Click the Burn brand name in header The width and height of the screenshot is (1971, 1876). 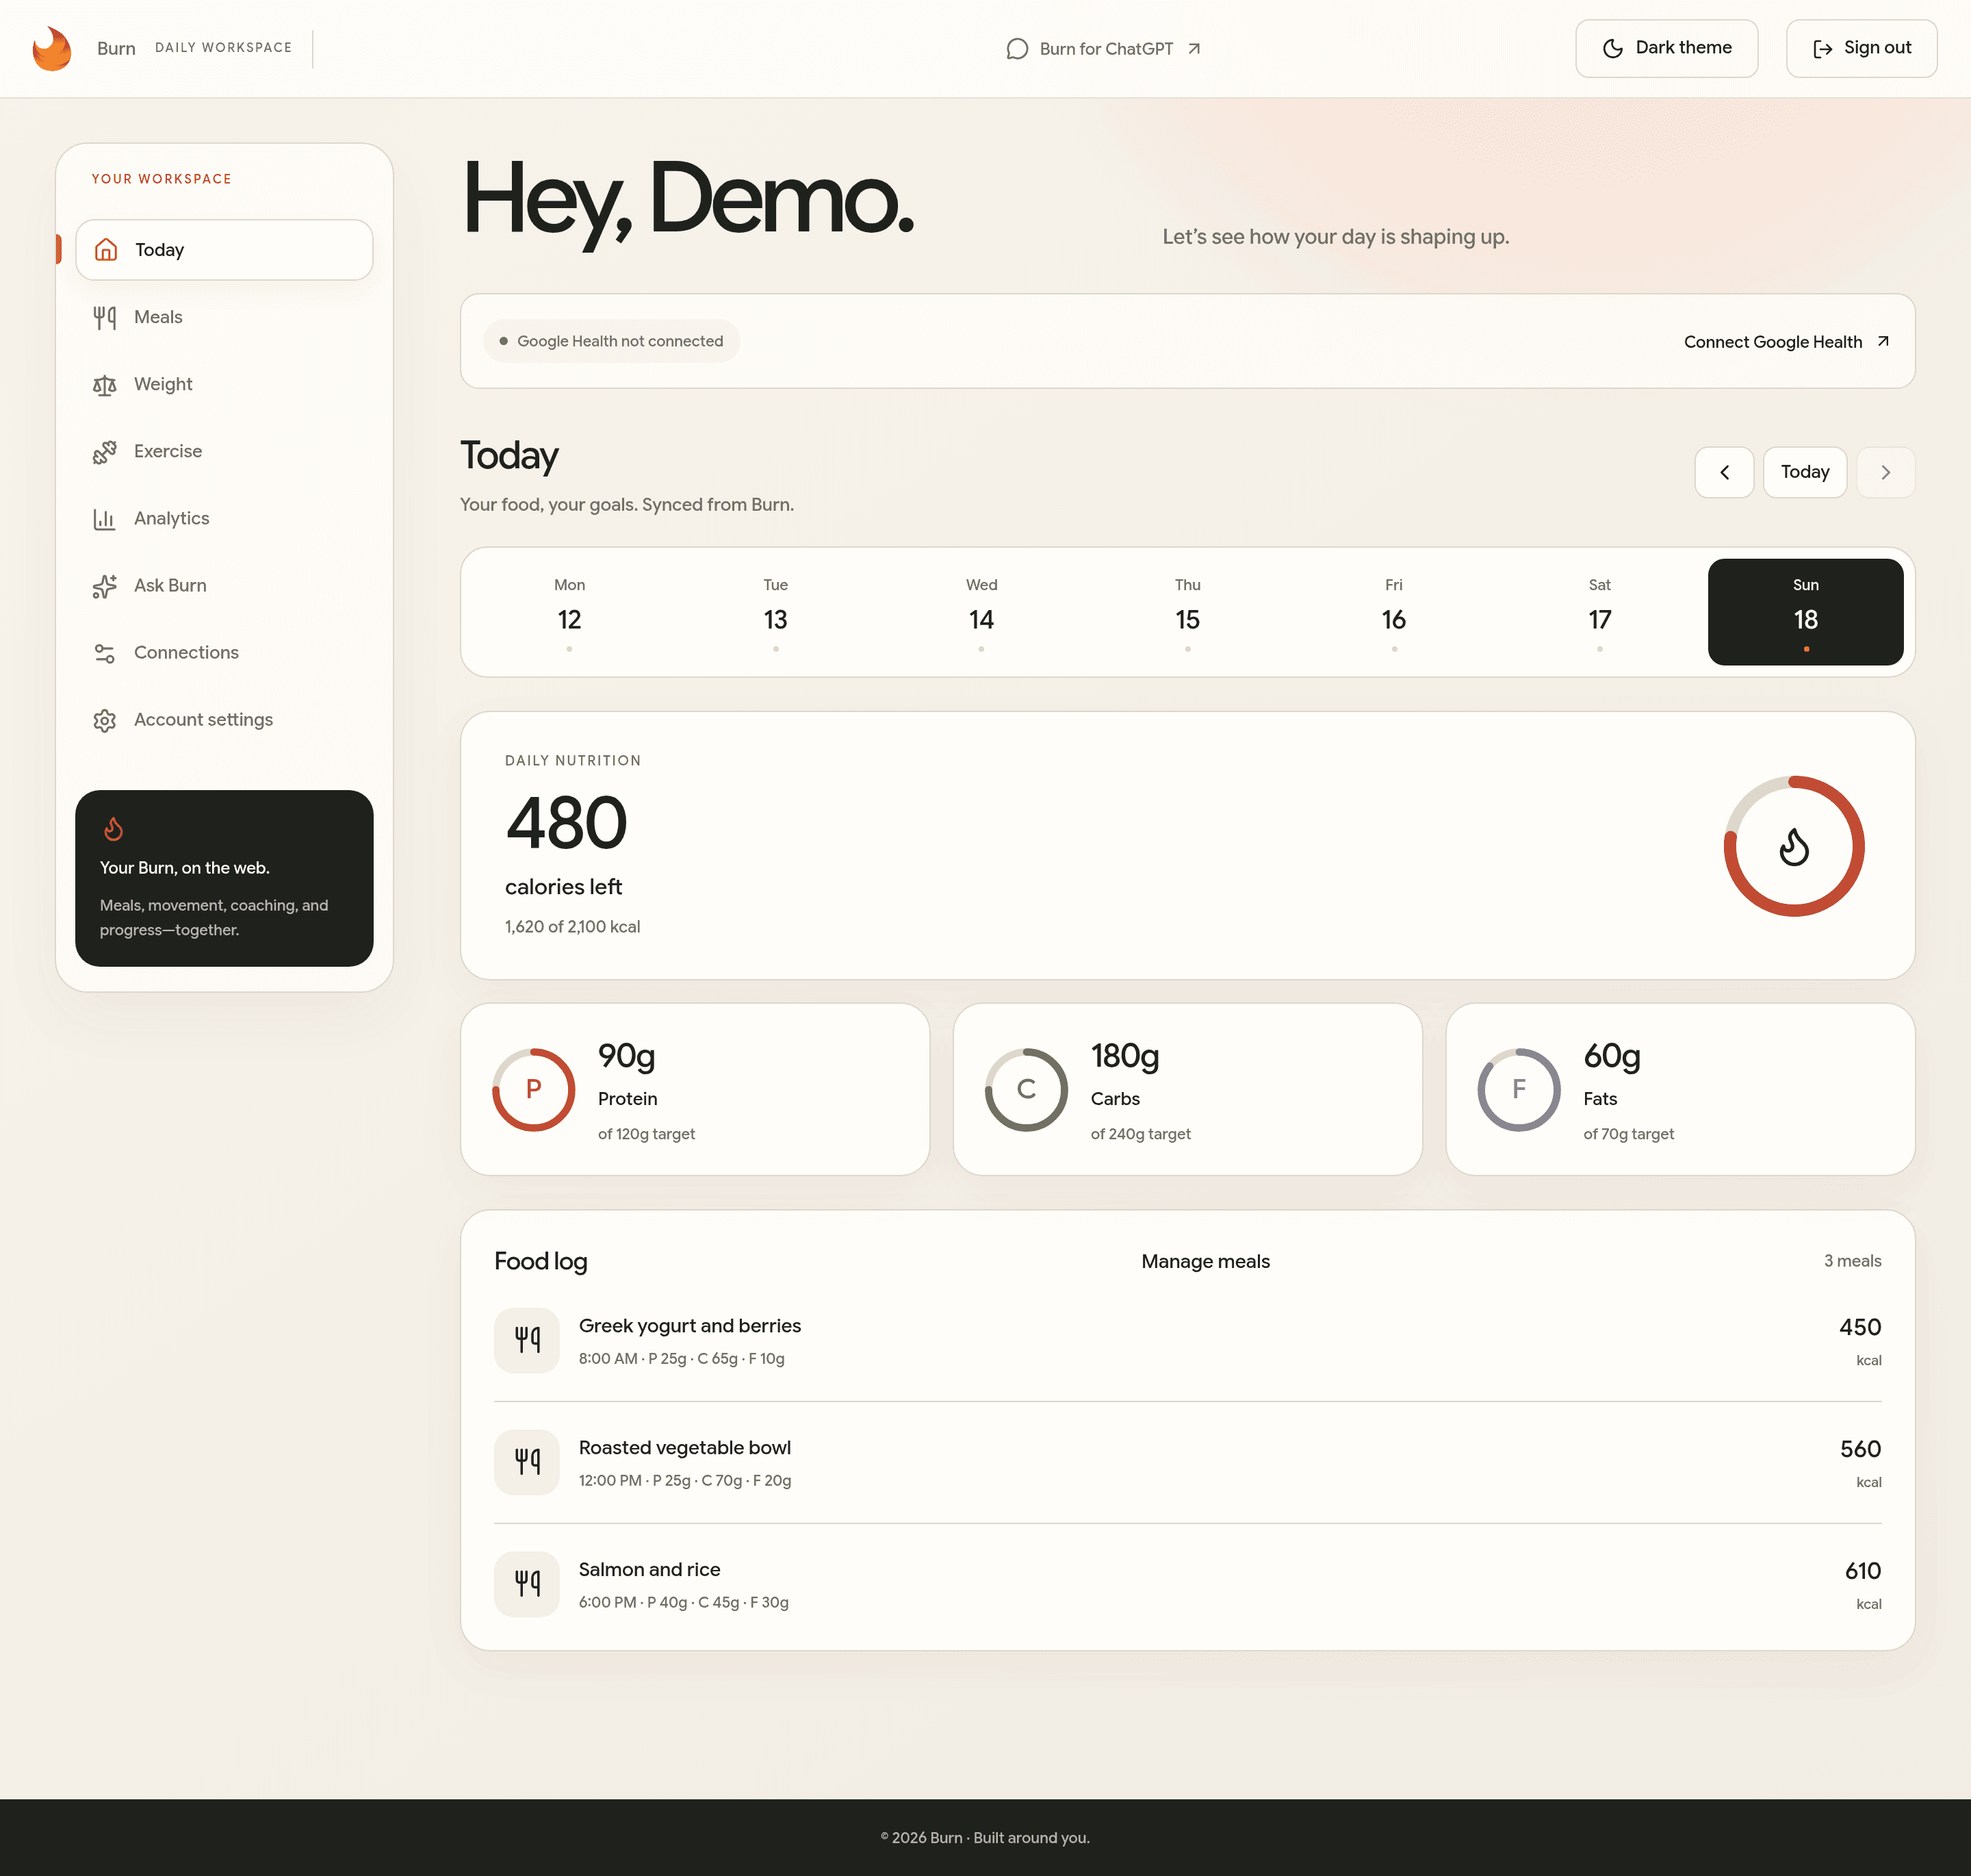(x=116, y=48)
